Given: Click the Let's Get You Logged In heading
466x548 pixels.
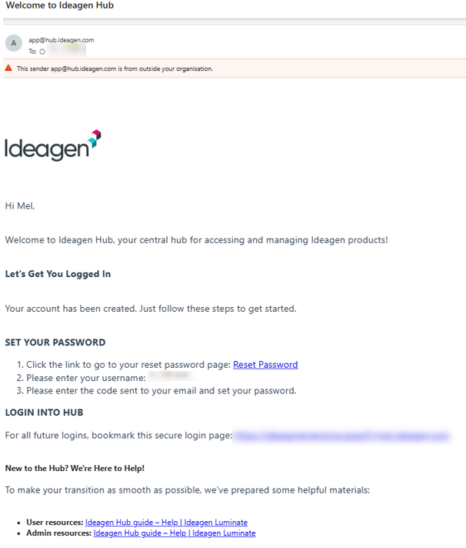Looking at the screenshot, I should [58, 274].
